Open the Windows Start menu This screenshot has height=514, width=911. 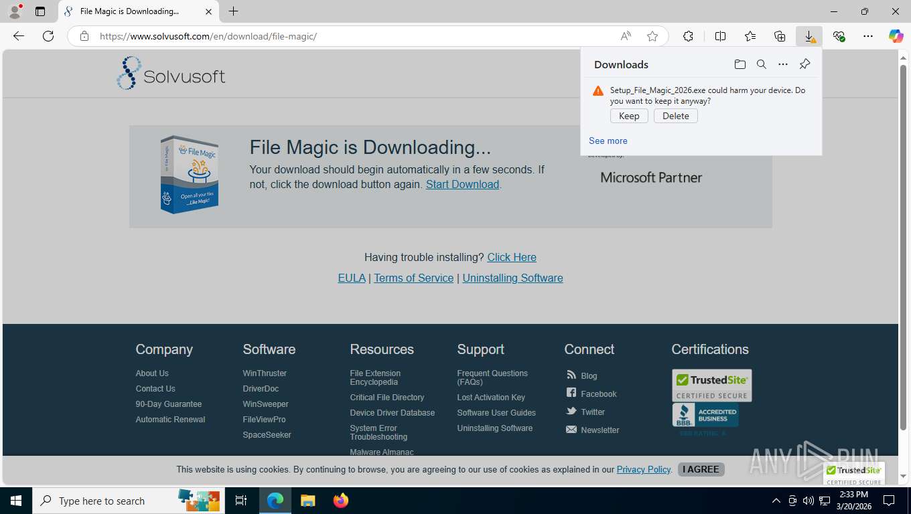coord(15,501)
